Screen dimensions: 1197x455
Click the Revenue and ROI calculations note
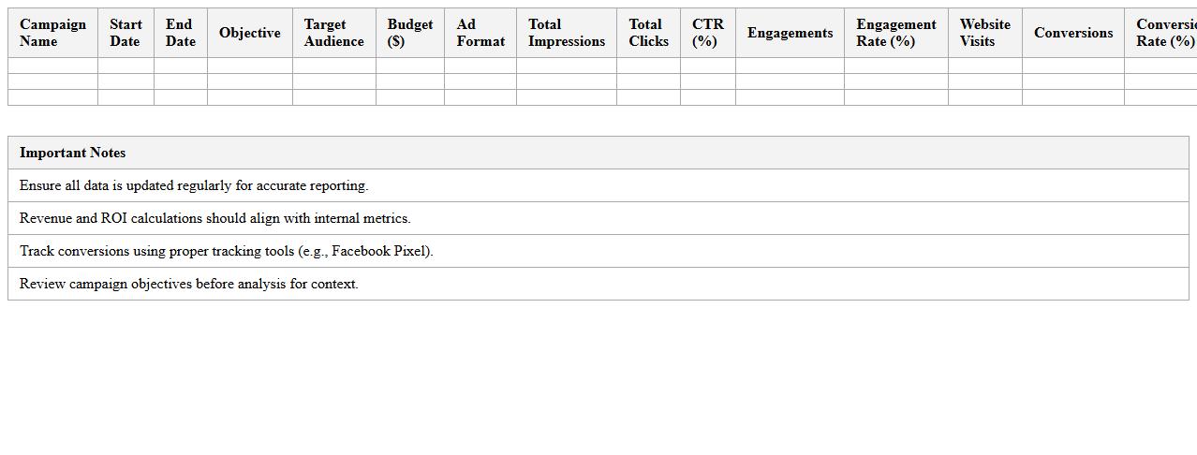(214, 218)
